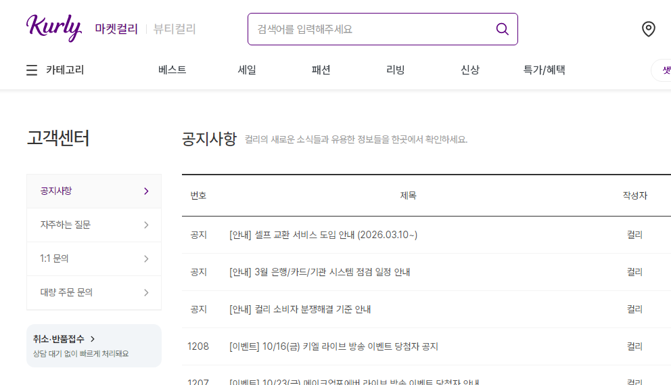Open the 리빙 menu
This screenshot has width=671, height=385.
click(396, 70)
